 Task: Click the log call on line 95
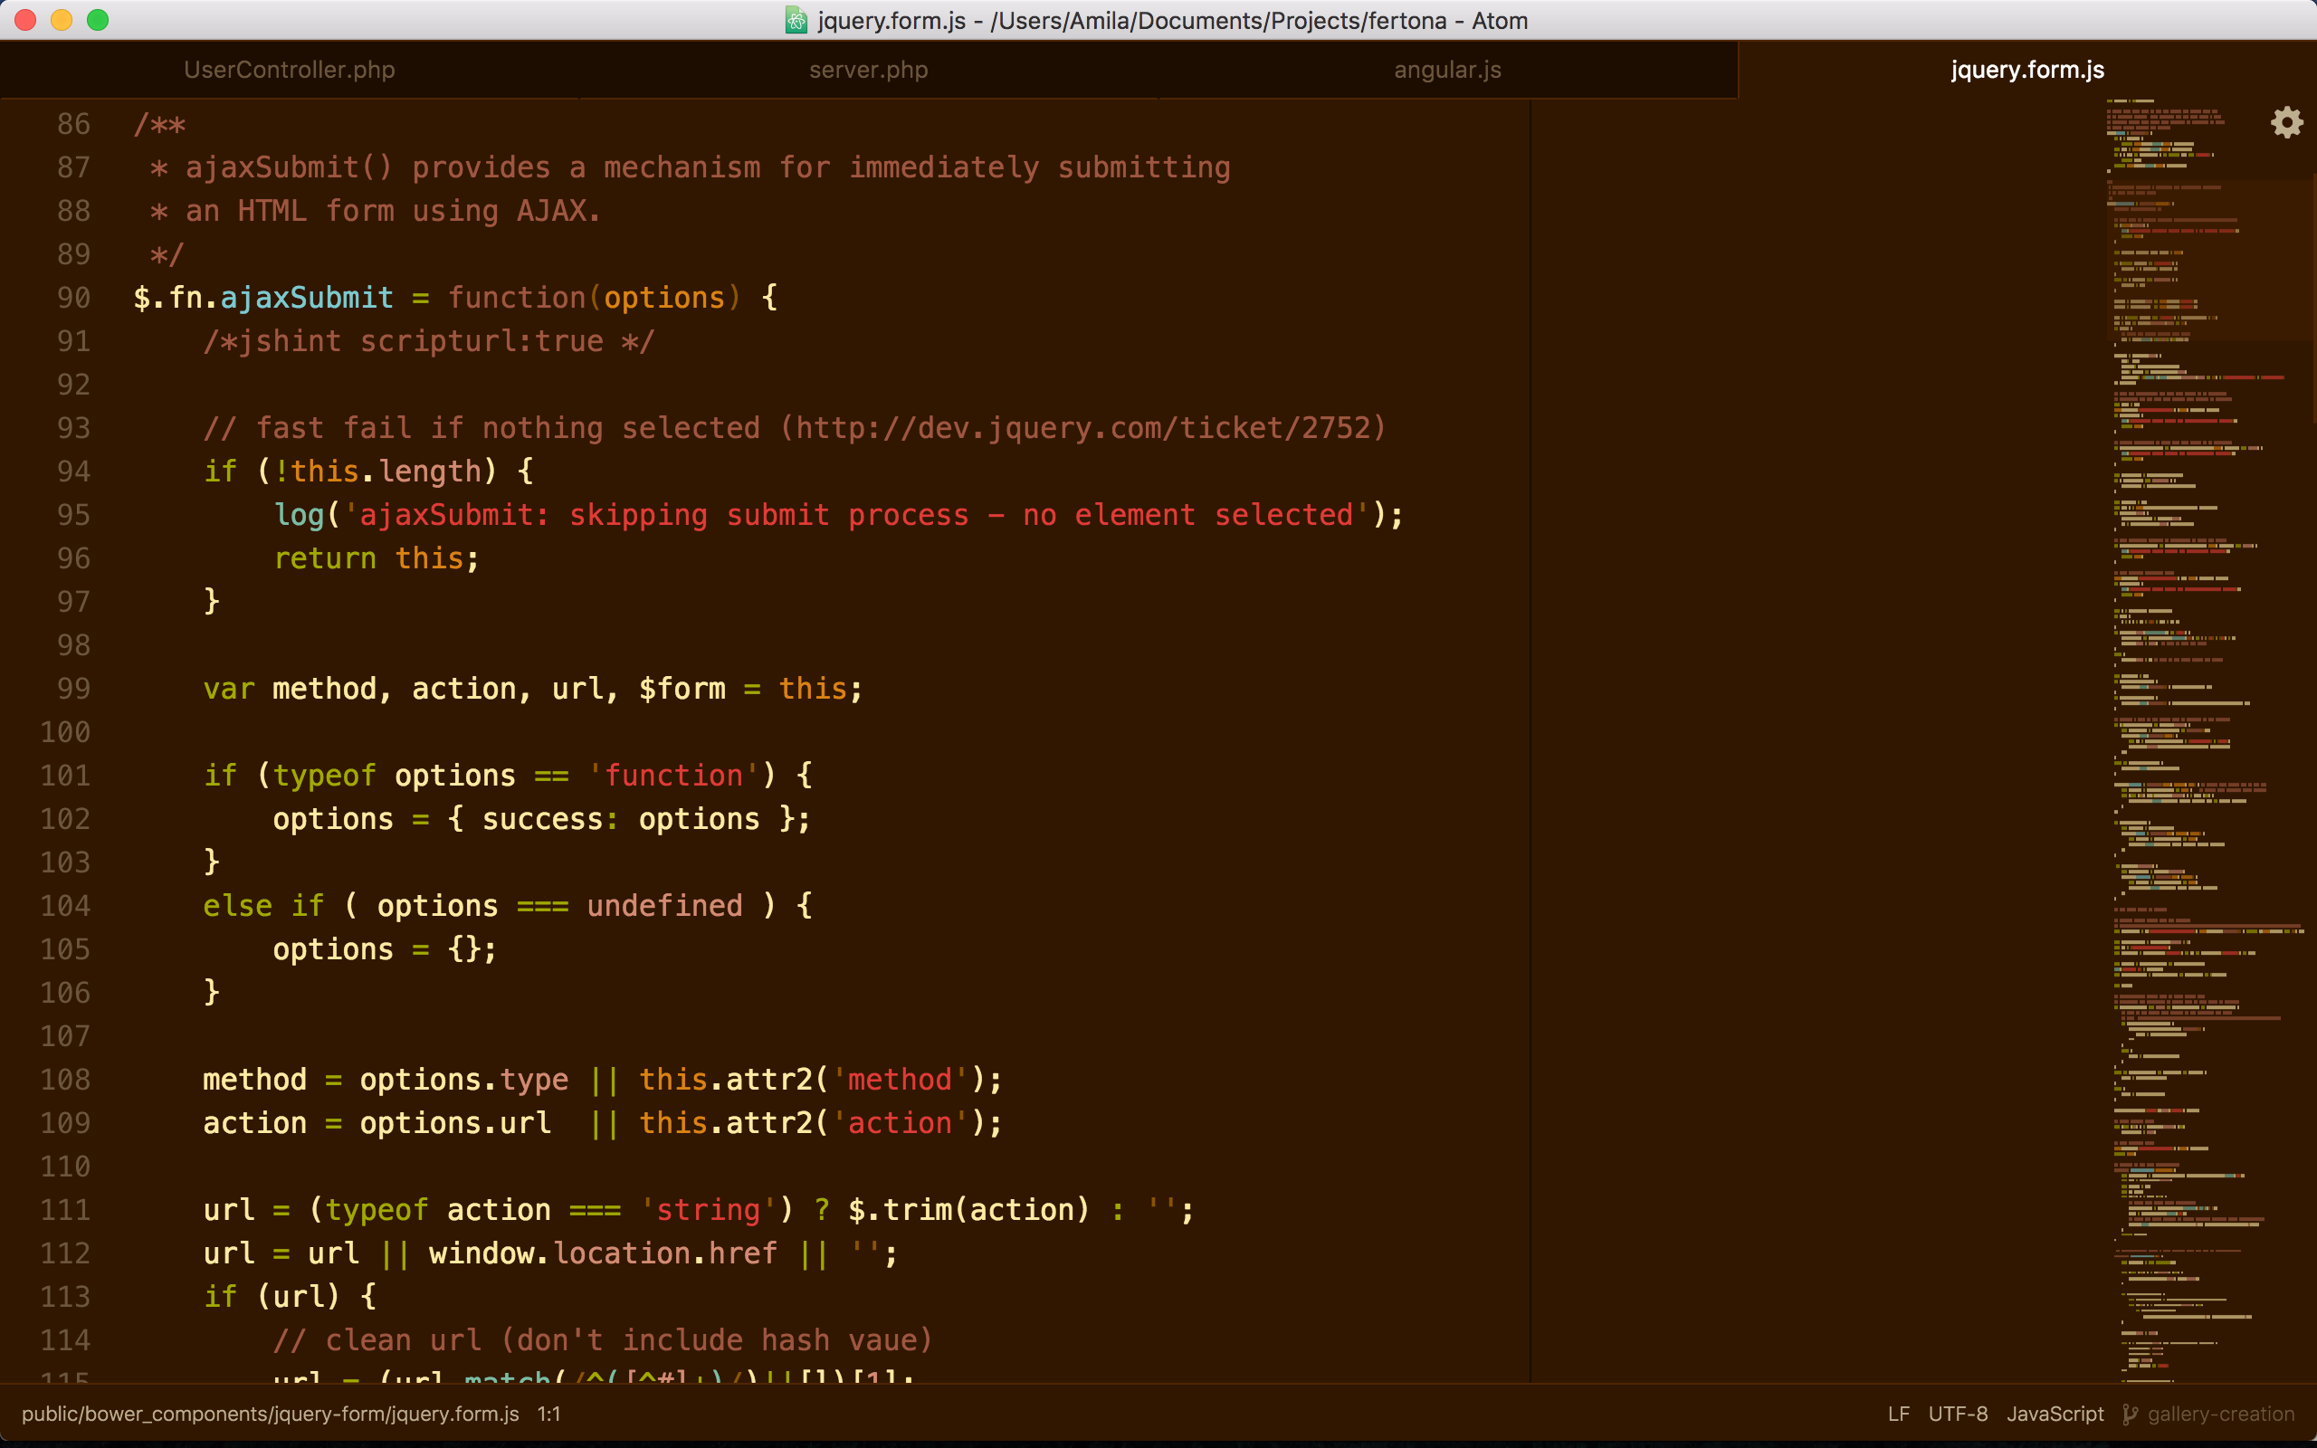(x=299, y=515)
